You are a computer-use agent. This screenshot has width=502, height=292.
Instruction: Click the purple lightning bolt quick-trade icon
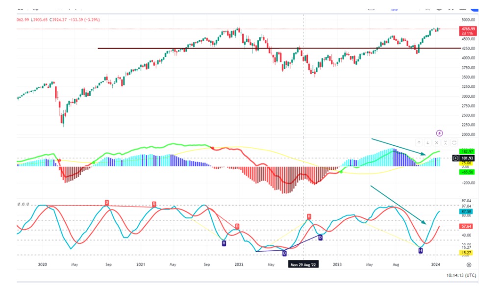click(x=439, y=133)
